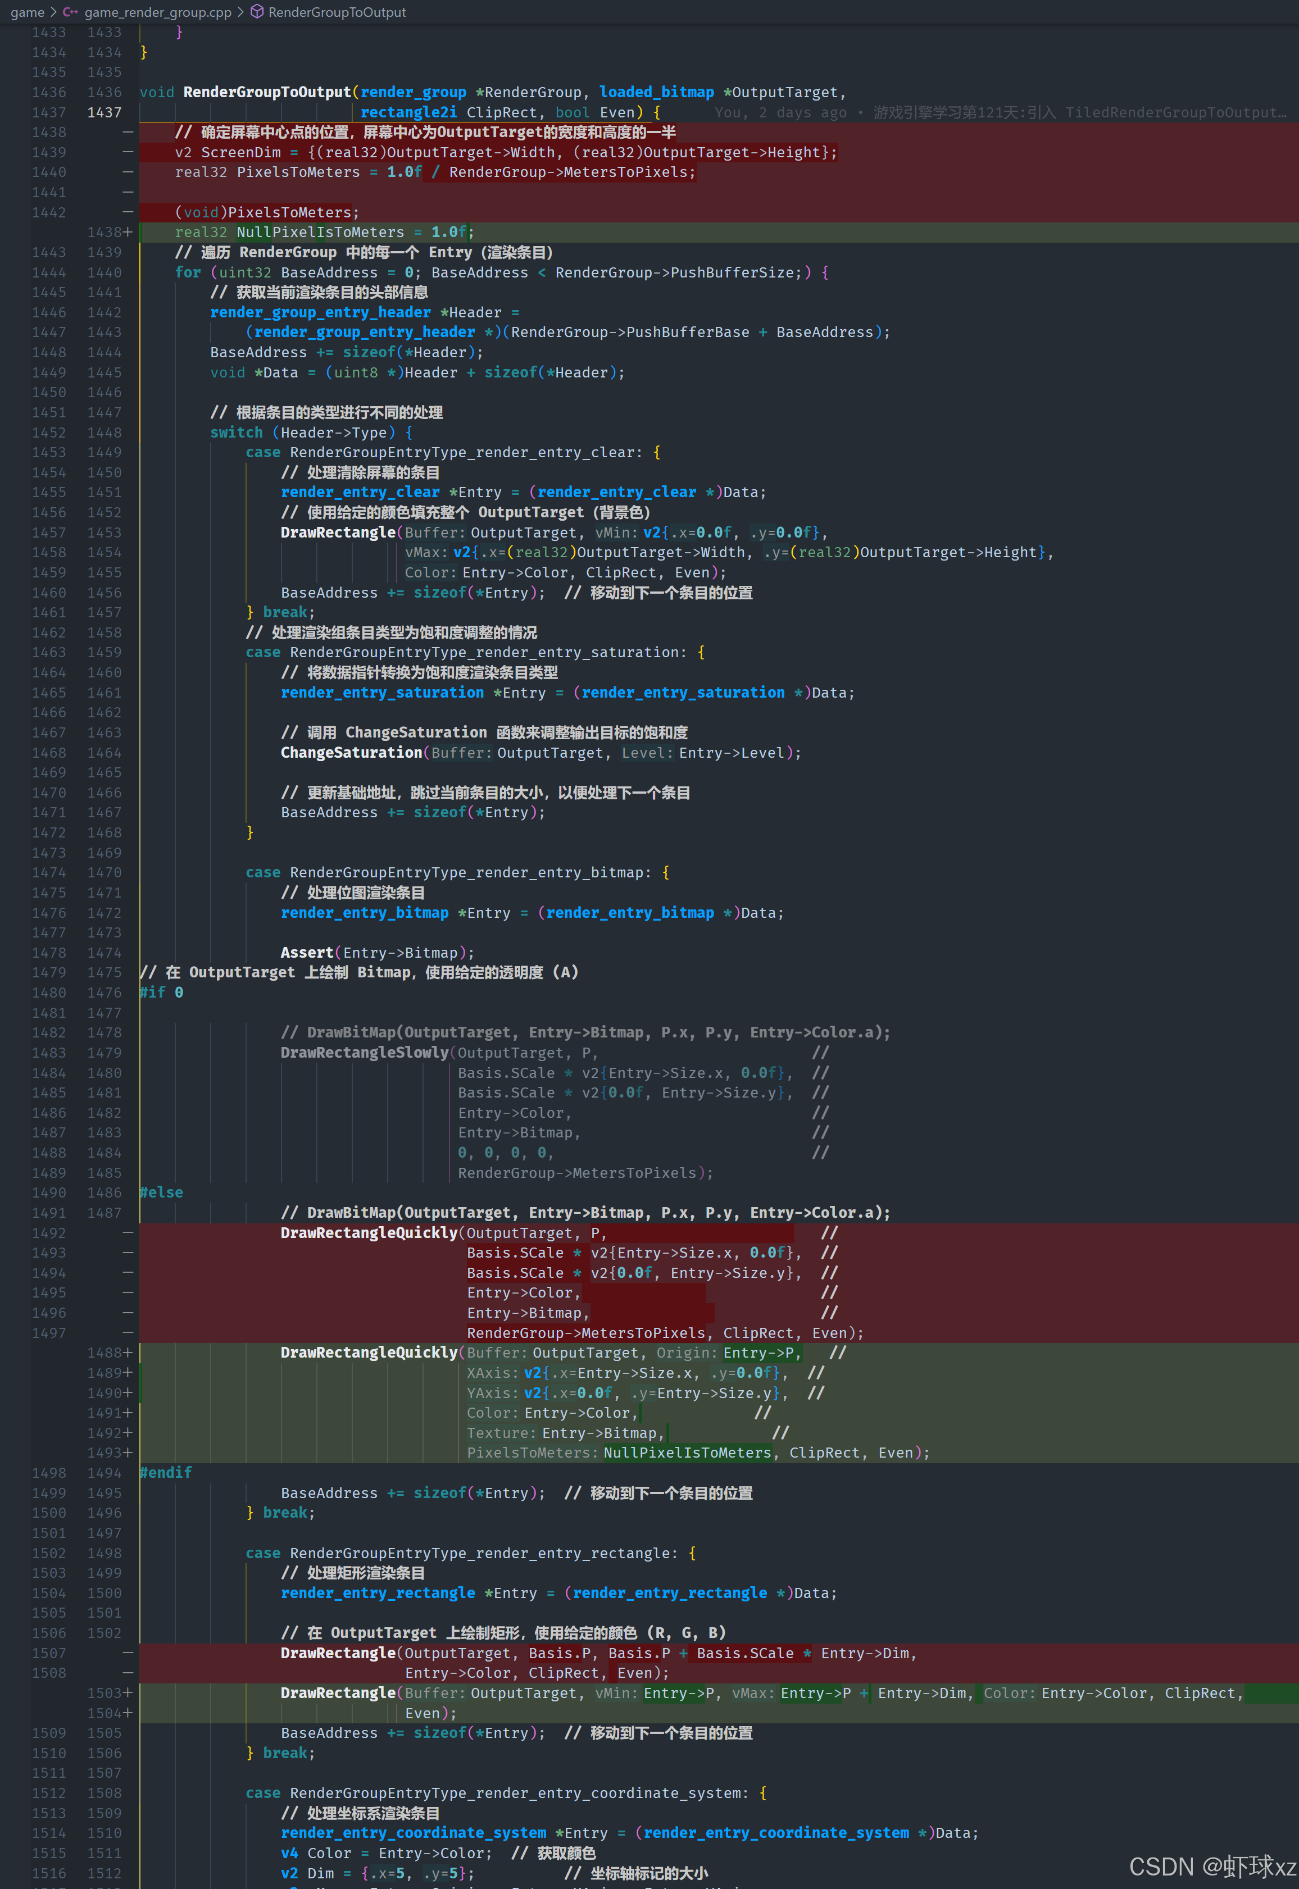Click the '#if 0' preprocessor directive
Screen dimensions: 1299x1889
tap(161, 993)
